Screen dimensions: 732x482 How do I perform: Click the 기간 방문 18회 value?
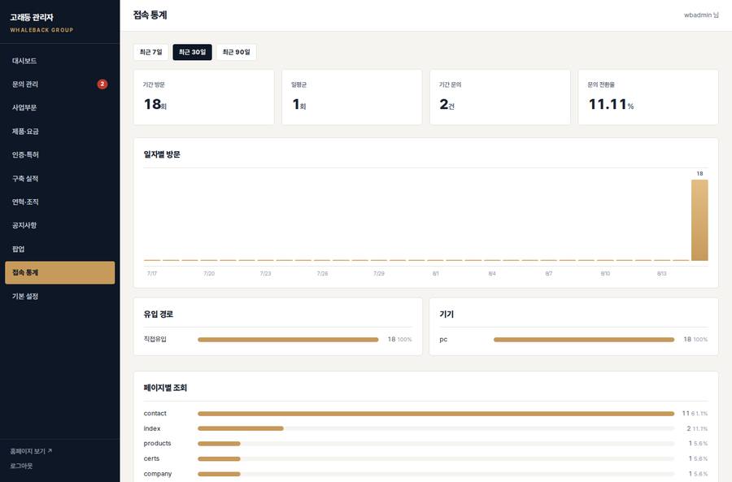[x=155, y=104]
